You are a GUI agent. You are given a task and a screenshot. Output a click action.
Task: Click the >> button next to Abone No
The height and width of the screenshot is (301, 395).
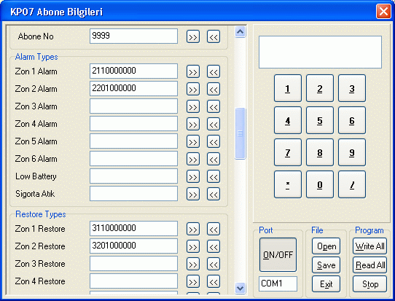[x=193, y=36]
